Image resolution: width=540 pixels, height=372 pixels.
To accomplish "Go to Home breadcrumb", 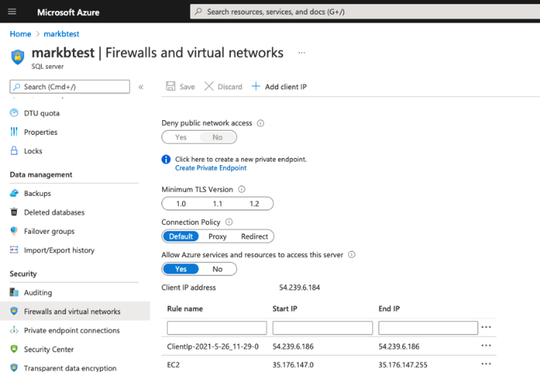I will (x=20, y=34).
